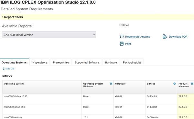194x119 pixels.
Task: Click the Bitness column header text
Action: (151, 84)
